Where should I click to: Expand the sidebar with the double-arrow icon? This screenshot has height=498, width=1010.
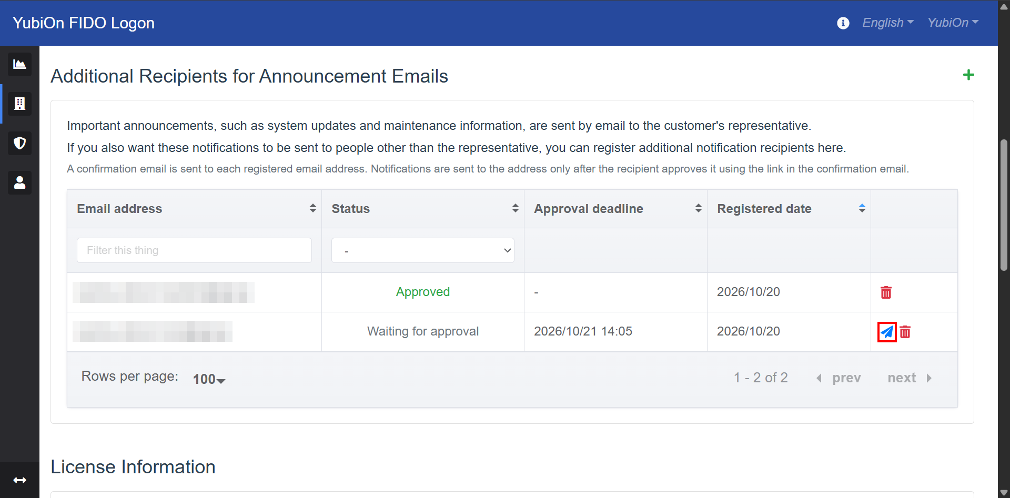pos(19,480)
